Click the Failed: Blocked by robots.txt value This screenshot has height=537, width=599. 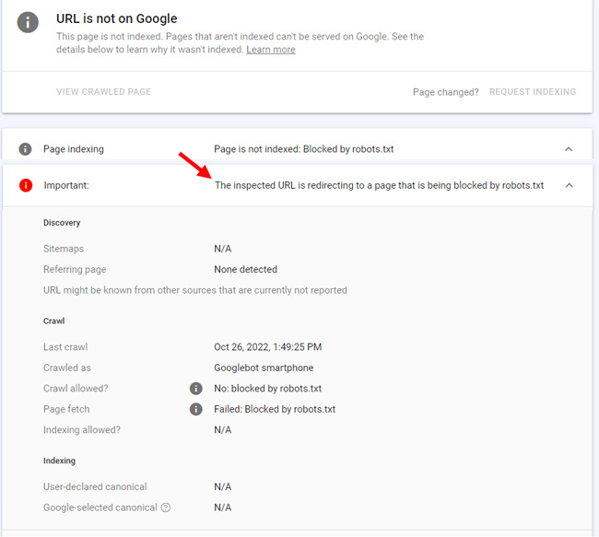point(275,409)
